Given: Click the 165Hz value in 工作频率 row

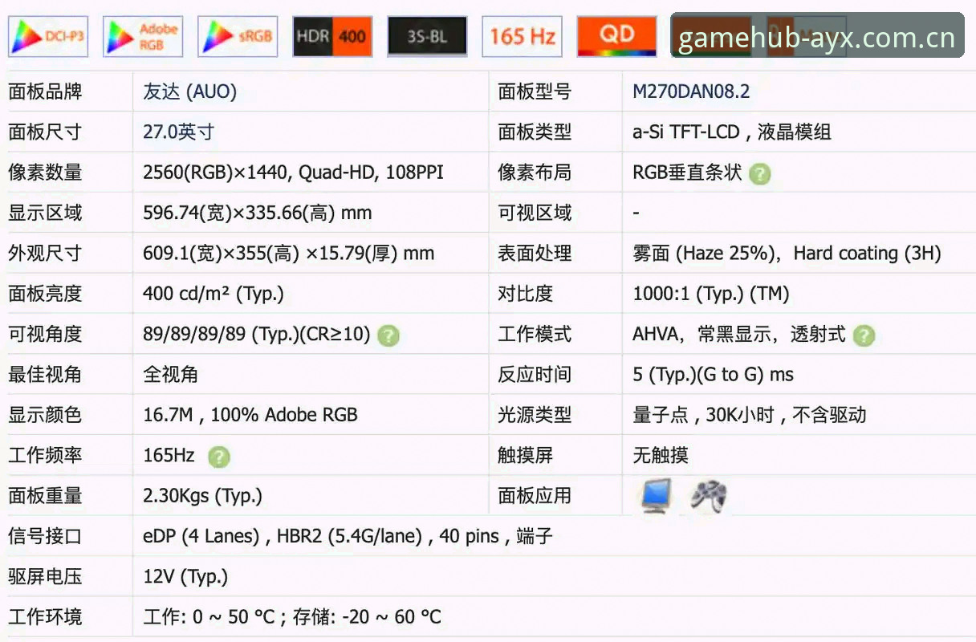Looking at the screenshot, I should (169, 455).
